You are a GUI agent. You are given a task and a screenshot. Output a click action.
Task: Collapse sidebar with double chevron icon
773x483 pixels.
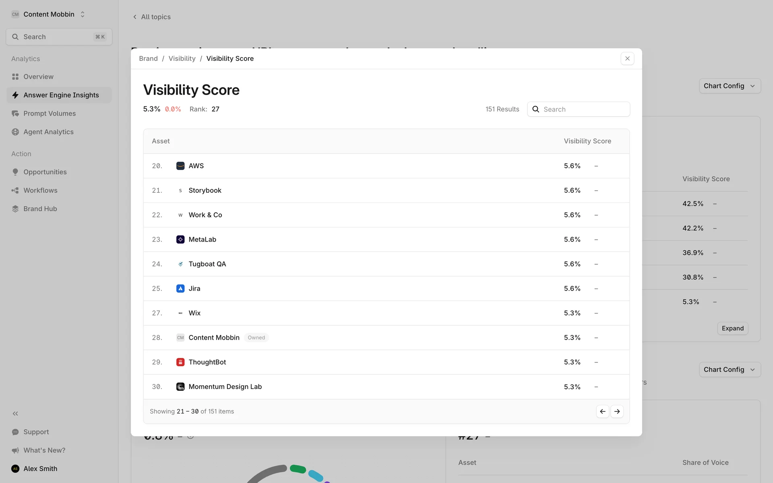pyautogui.click(x=15, y=413)
